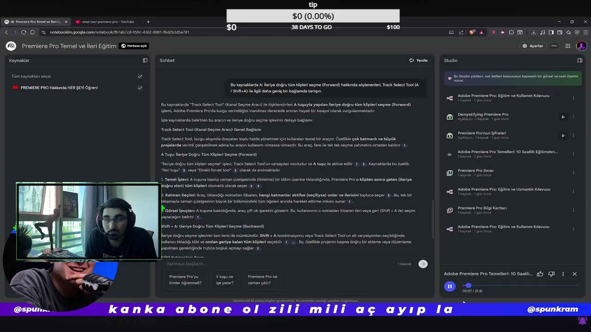The width and height of the screenshot is (591, 332).
Task: Toggle the Tüm kaynakları seçin checkbox
Action: point(140,77)
